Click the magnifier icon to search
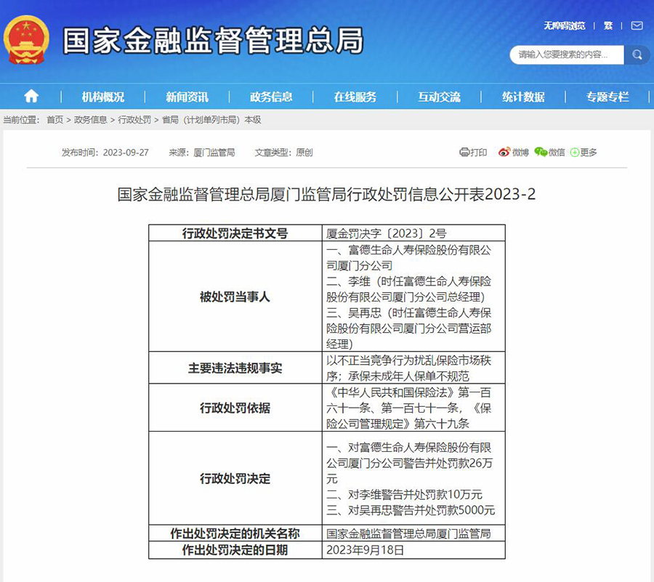 point(637,54)
